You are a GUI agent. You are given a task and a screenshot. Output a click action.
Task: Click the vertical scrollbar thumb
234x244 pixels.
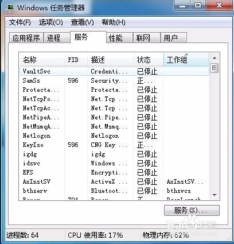[x=214, y=68]
